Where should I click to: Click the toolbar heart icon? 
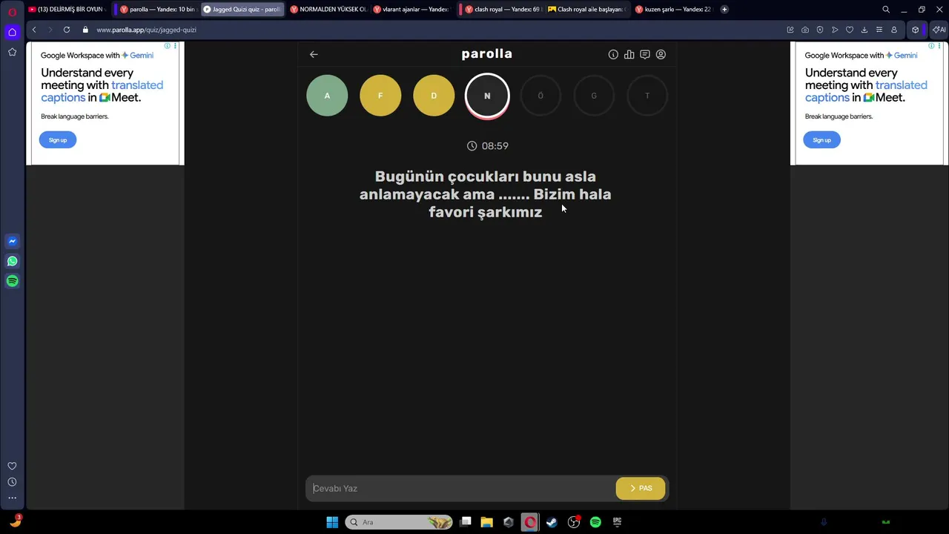coord(850,30)
